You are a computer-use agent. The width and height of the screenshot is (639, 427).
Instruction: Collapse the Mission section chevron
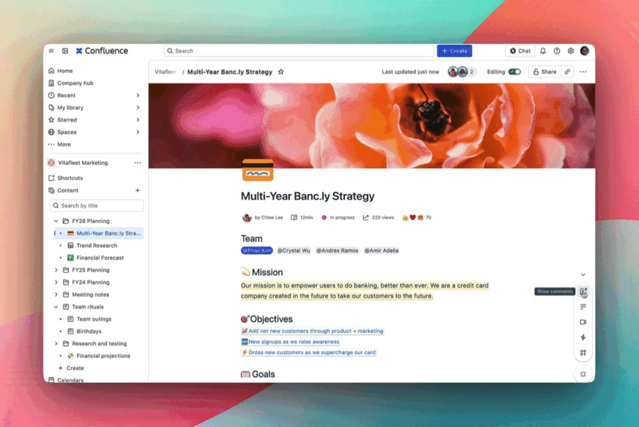[583, 274]
